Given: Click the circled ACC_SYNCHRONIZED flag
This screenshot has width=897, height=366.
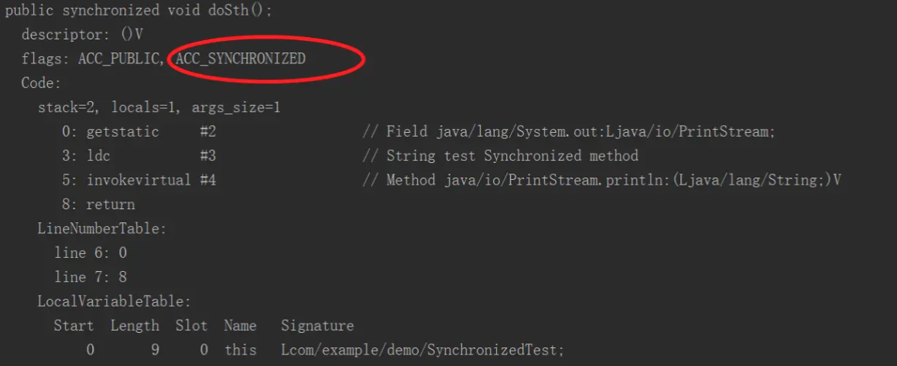Looking at the screenshot, I should [241, 59].
